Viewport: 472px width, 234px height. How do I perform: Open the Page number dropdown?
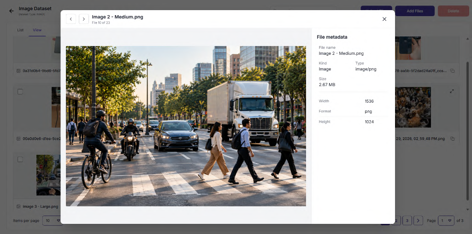[446, 221]
